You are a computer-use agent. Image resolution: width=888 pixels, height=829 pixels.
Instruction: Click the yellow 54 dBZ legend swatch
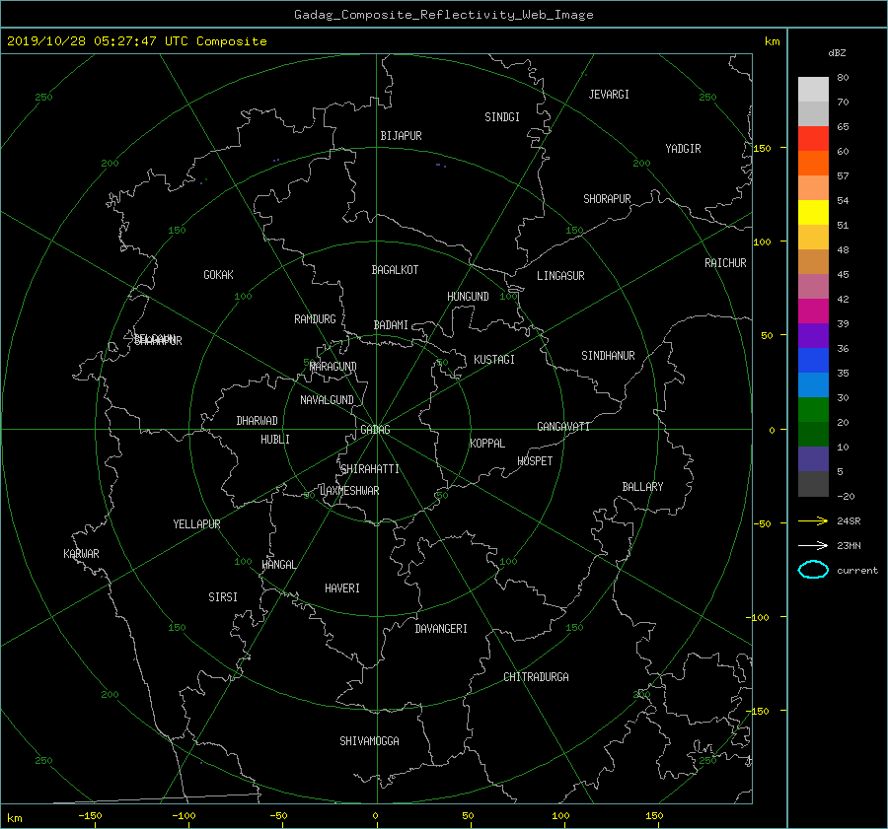point(813,213)
